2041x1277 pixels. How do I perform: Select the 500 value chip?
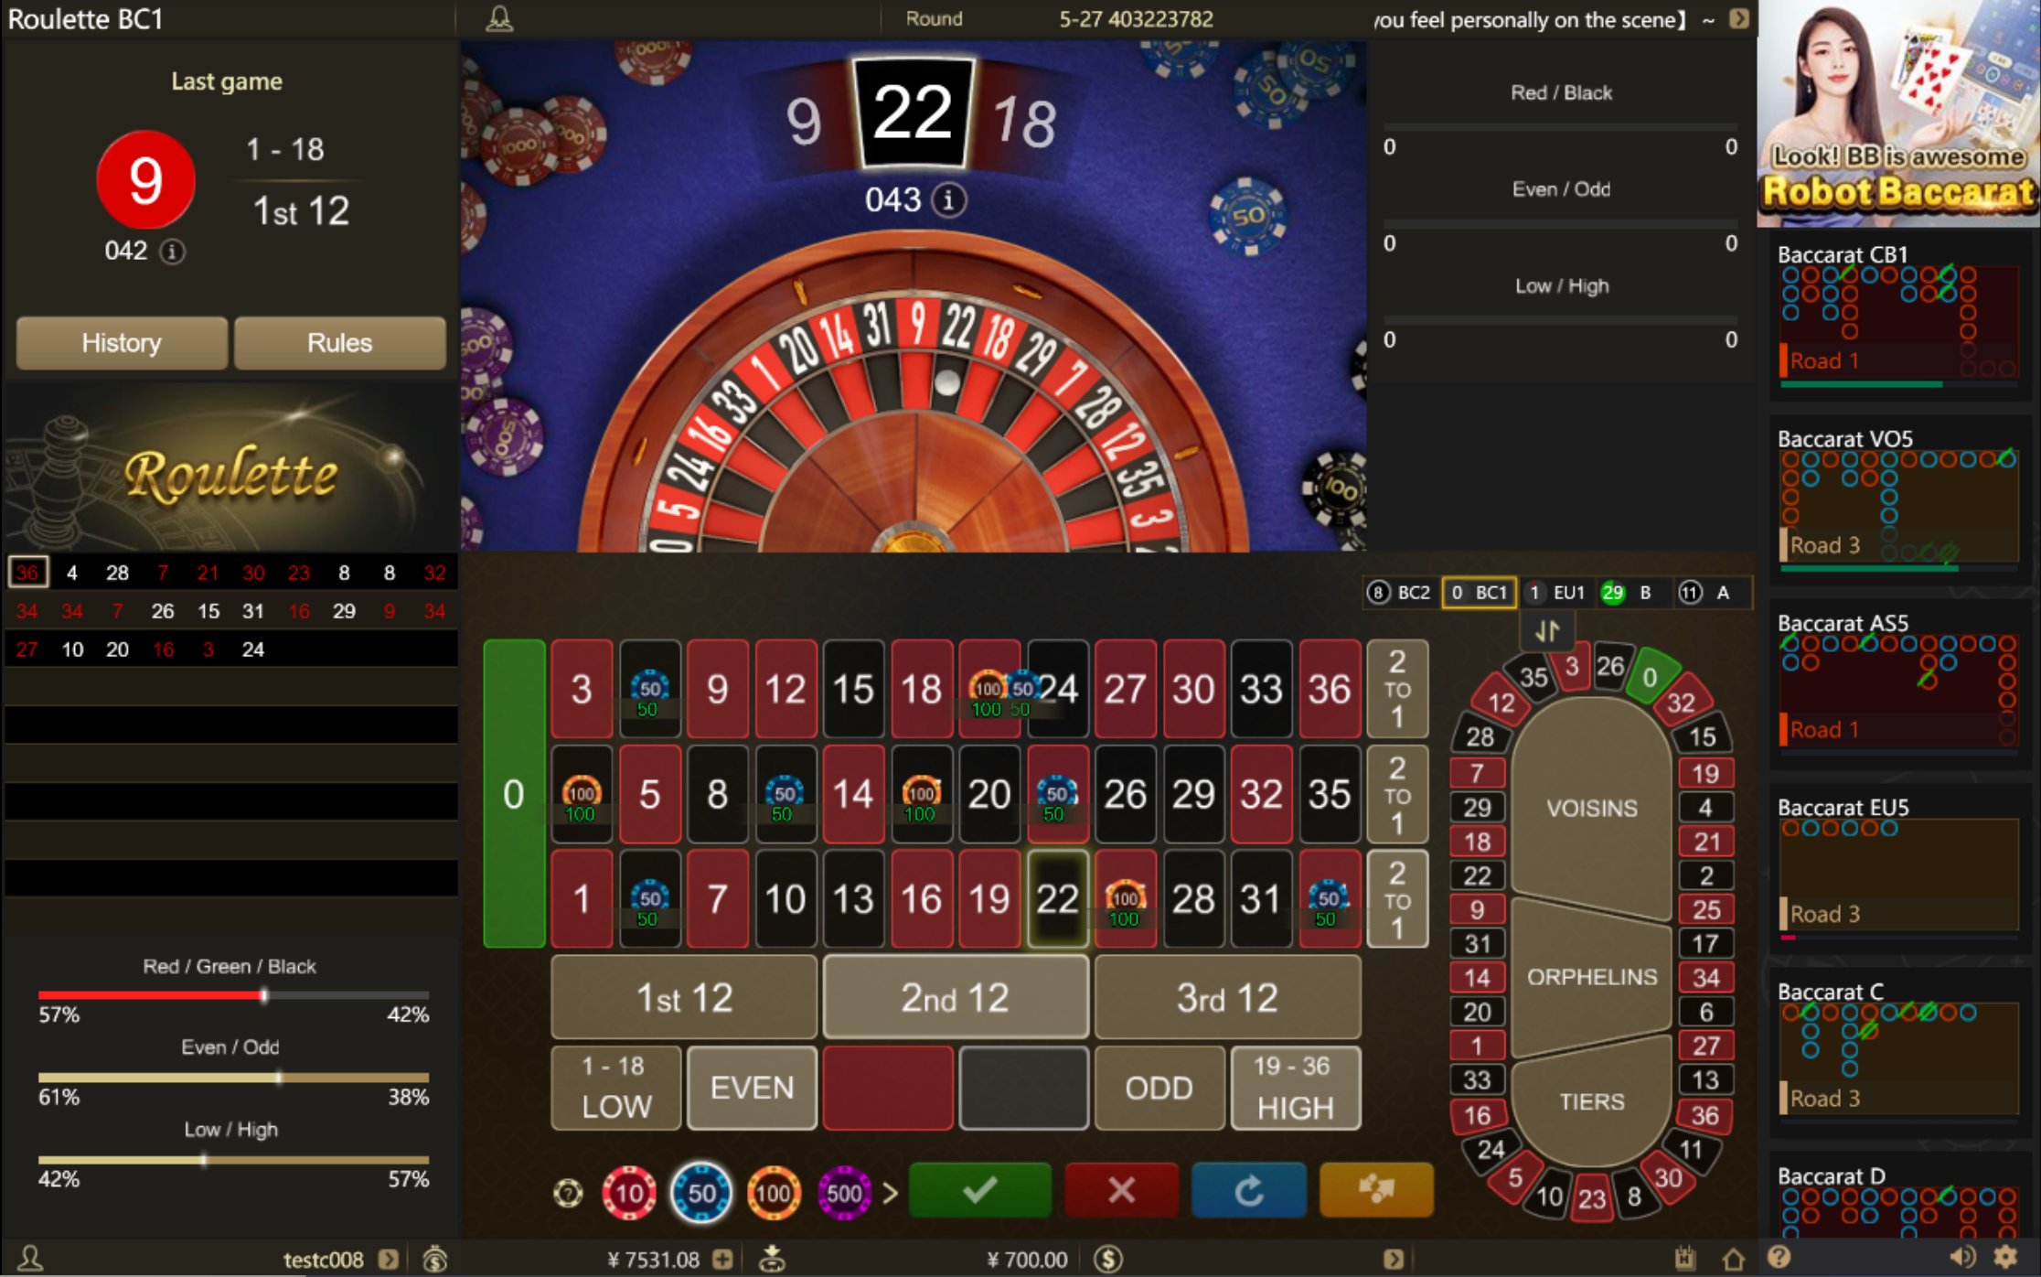click(x=844, y=1192)
